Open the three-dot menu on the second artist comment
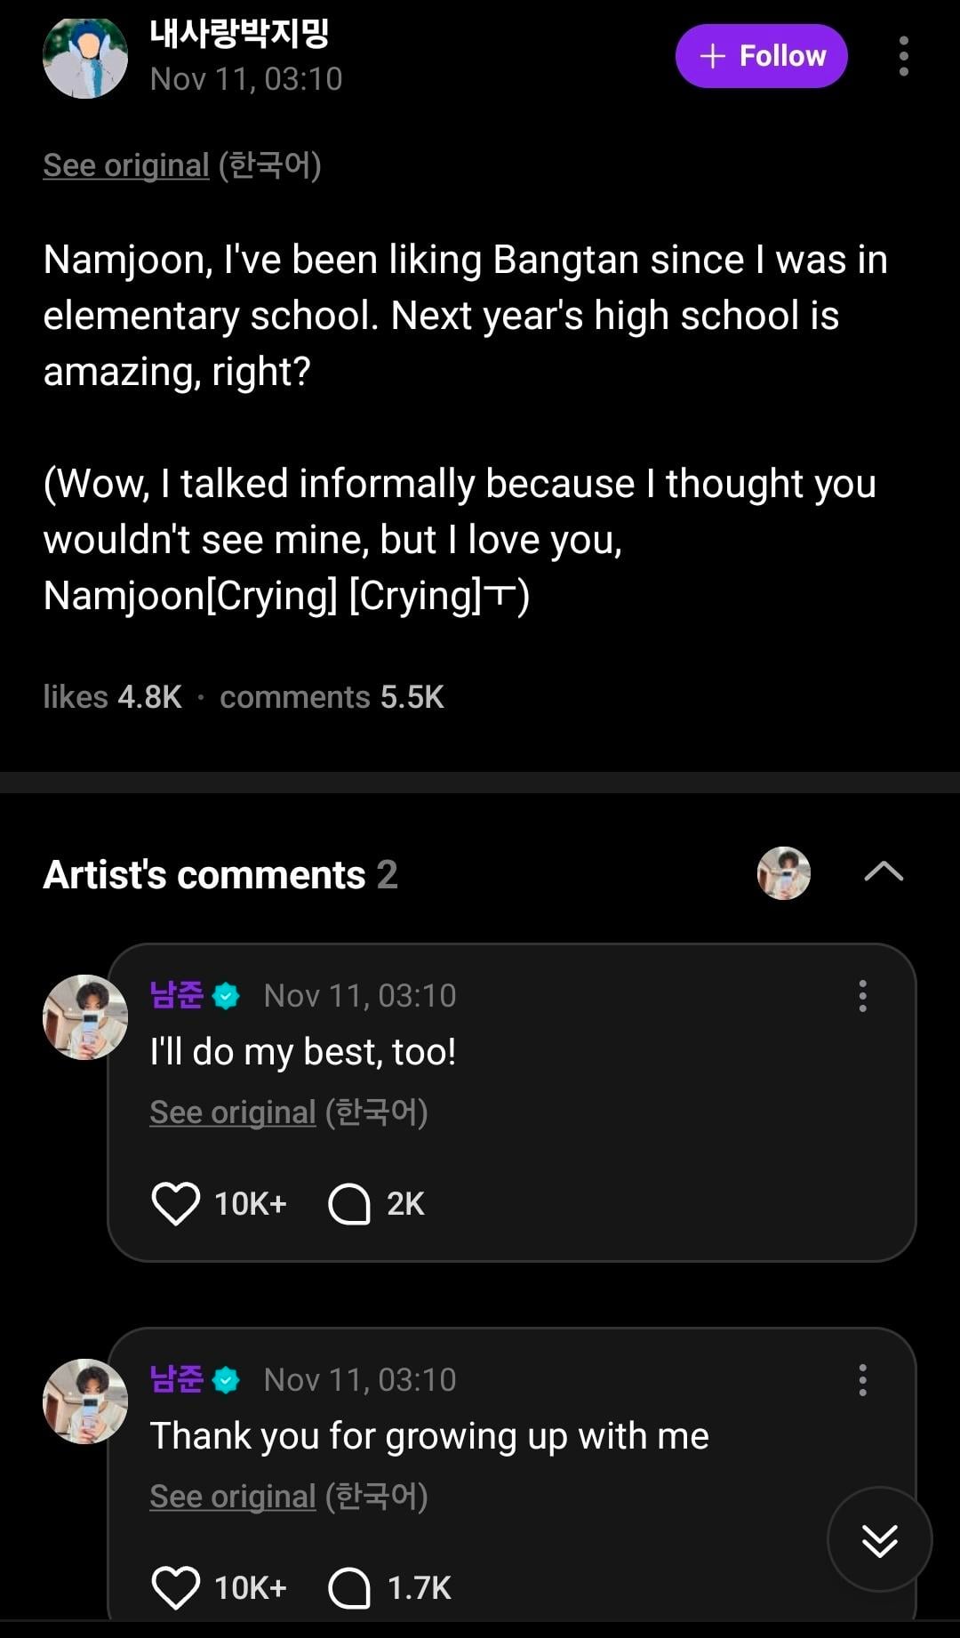This screenshot has width=960, height=1638. click(x=862, y=1380)
